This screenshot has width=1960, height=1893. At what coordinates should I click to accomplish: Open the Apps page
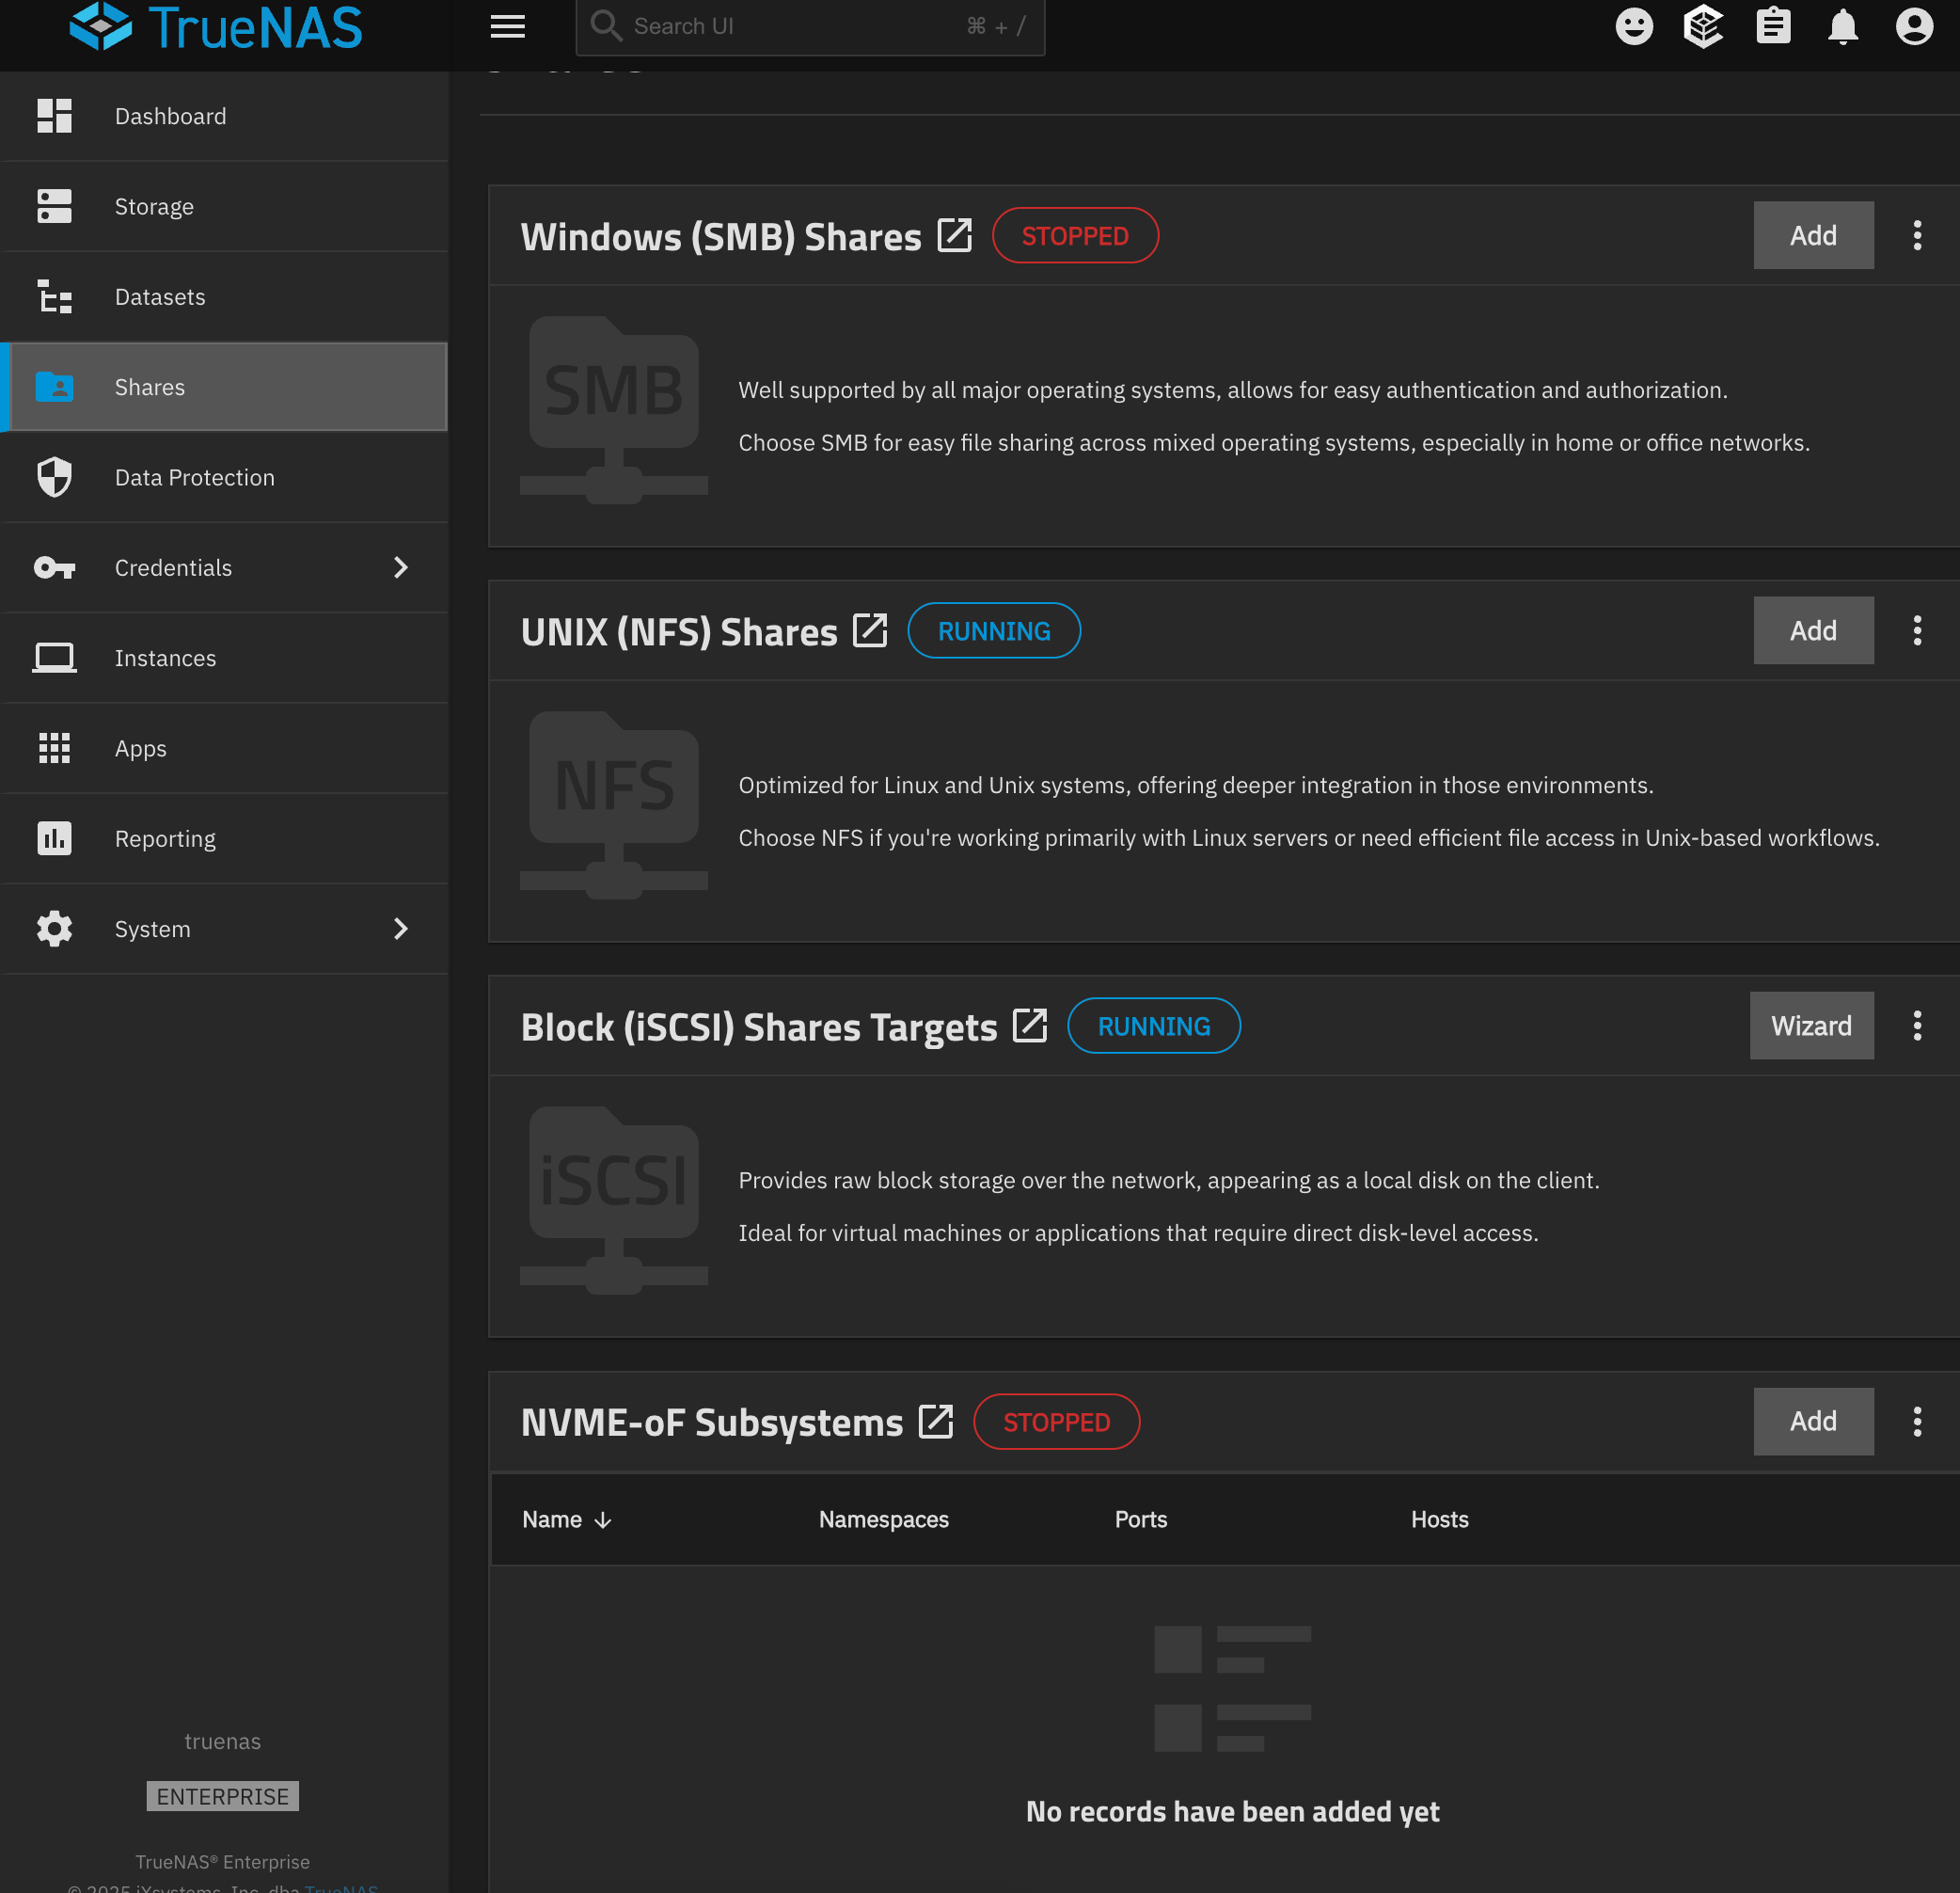pos(224,747)
